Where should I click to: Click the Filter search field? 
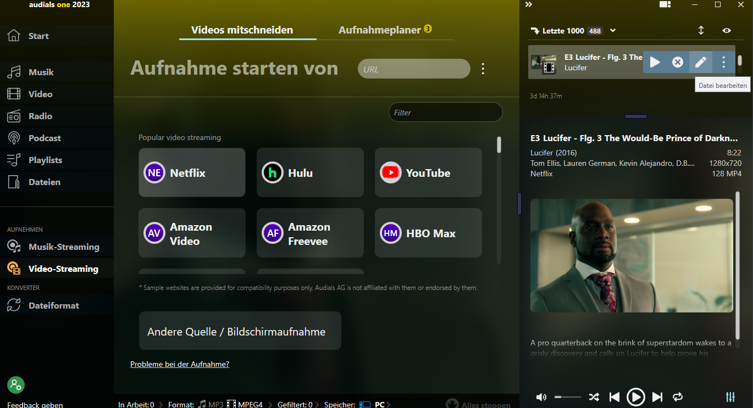pos(446,112)
